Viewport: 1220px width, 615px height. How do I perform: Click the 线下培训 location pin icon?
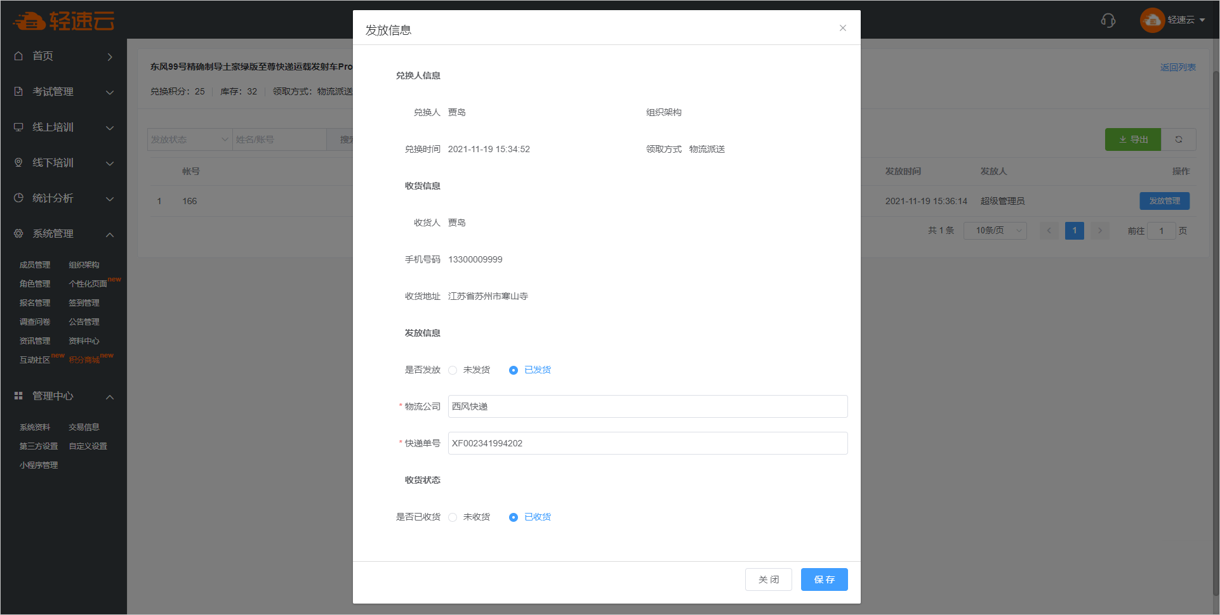pyautogui.click(x=18, y=162)
